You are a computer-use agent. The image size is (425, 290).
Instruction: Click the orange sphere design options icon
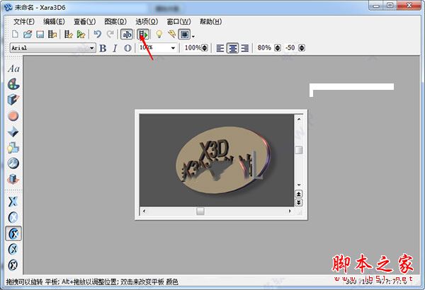click(13, 116)
